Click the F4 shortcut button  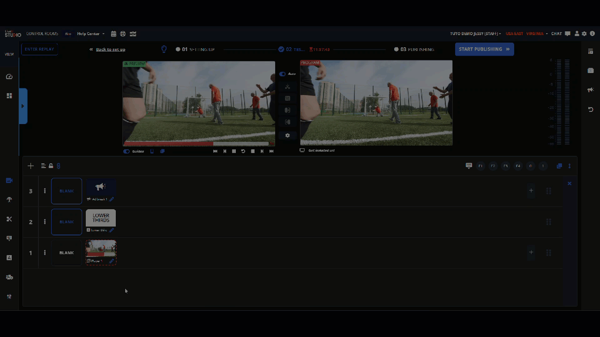click(x=518, y=166)
